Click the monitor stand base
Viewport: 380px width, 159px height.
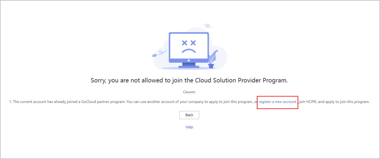point(189,67)
